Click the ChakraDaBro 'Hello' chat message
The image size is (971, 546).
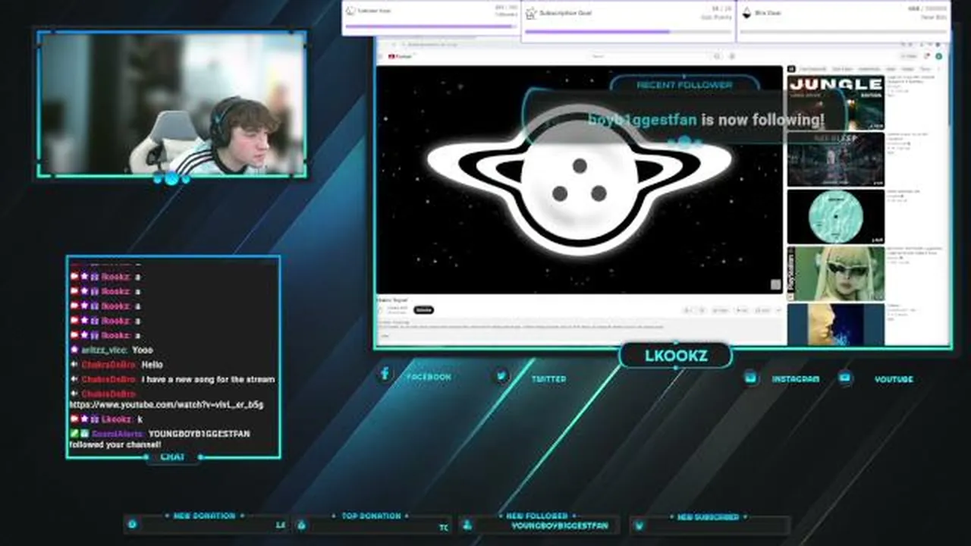152,365
